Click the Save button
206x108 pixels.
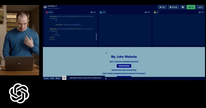162,7
